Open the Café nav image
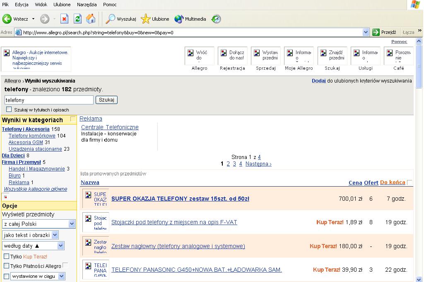Screen dimensions: 424x282 click(399, 56)
